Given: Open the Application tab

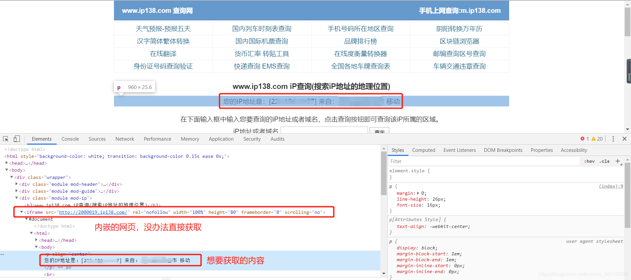Looking at the screenshot, I should (x=221, y=139).
